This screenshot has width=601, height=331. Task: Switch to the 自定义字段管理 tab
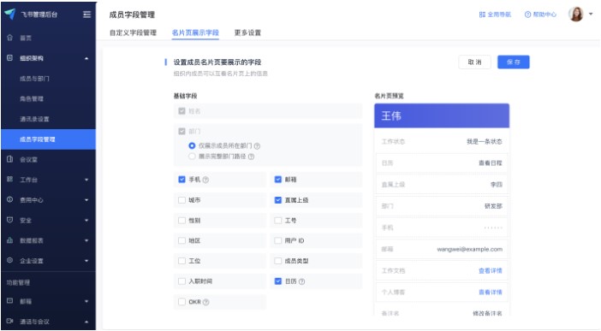click(133, 33)
